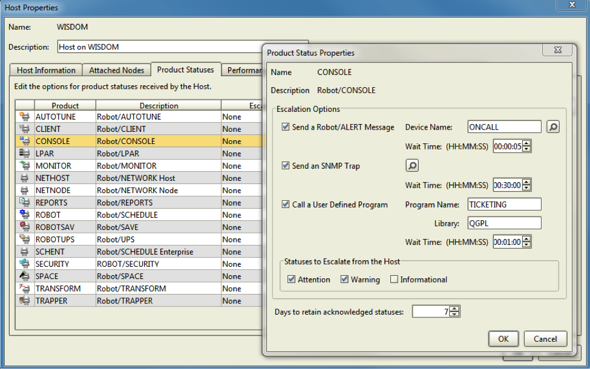Edit the Host Description field
This screenshot has height=369, width=590.
(161, 47)
